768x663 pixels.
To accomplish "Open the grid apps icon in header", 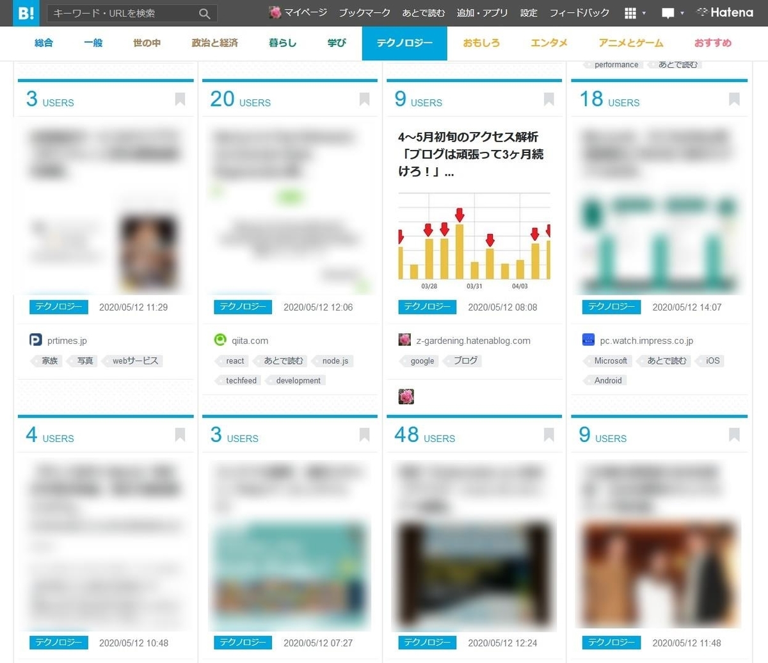I will pyautogui.click(x=630, y=13).
